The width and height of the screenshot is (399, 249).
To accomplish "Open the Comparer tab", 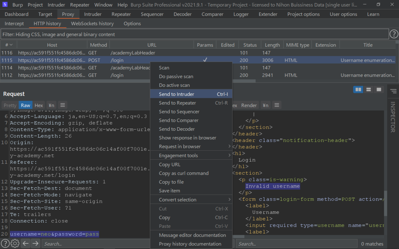I will click(x=212, y=14).
